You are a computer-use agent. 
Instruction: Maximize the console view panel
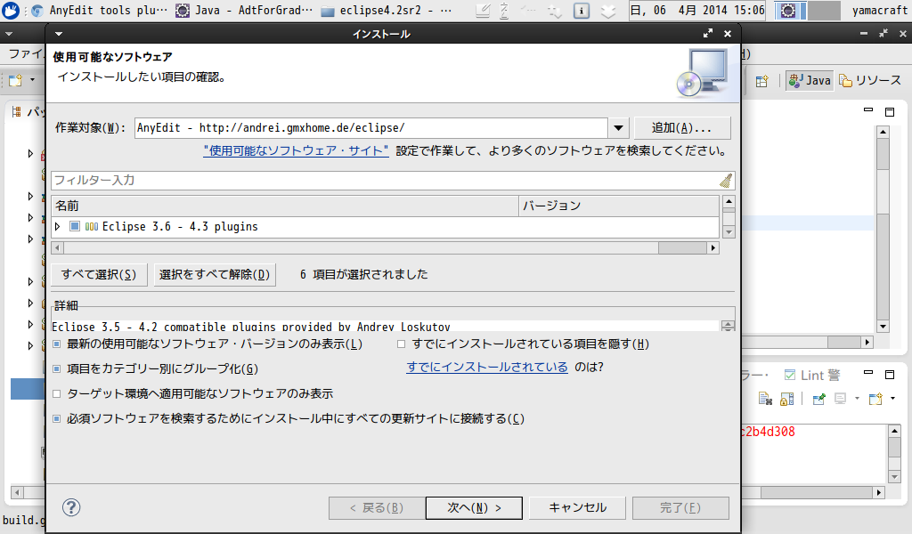point(890,375)
